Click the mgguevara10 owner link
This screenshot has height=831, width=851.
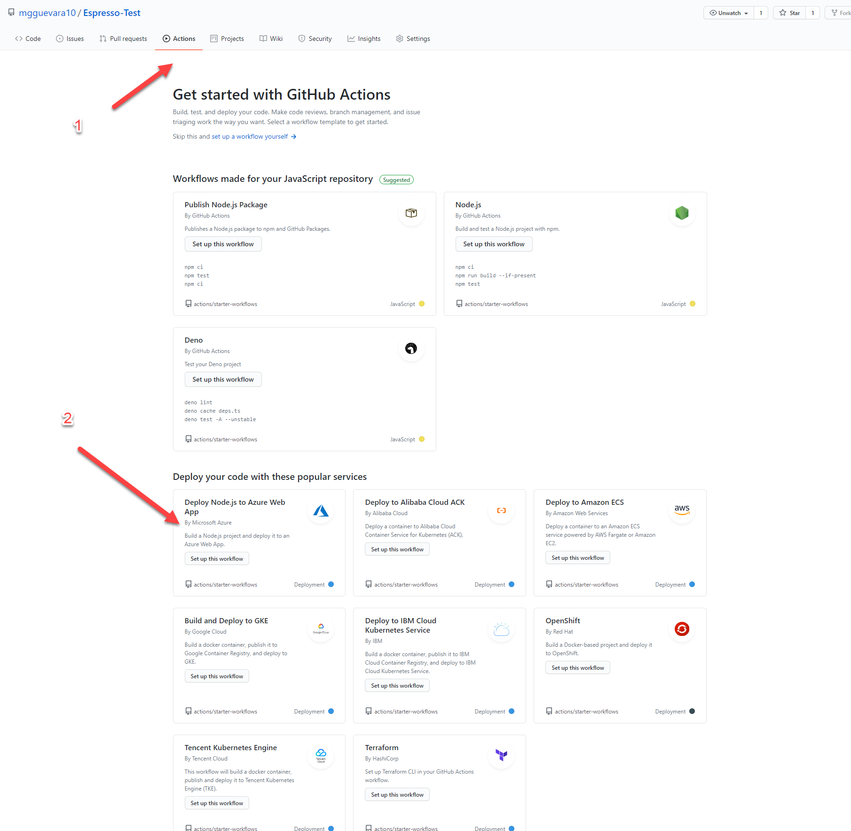click(47, 13)
